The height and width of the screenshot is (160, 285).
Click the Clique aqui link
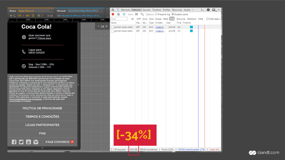pyautogui.click(x=44, y=38)
